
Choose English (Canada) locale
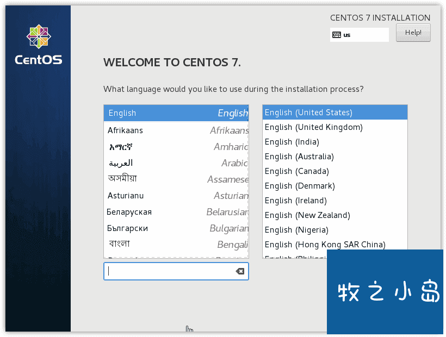click(x=335, y=171)
